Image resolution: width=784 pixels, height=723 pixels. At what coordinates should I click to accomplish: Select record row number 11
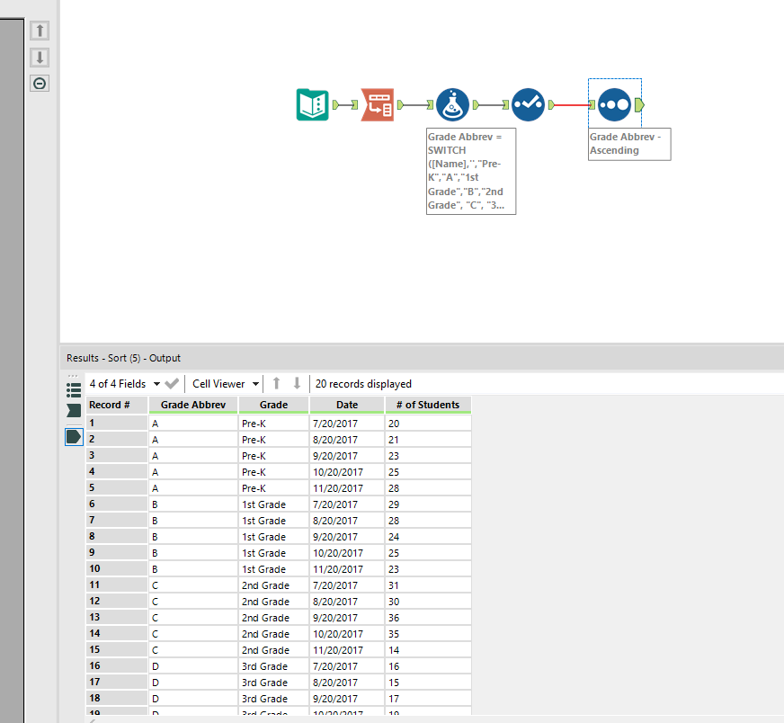[117, 585]
